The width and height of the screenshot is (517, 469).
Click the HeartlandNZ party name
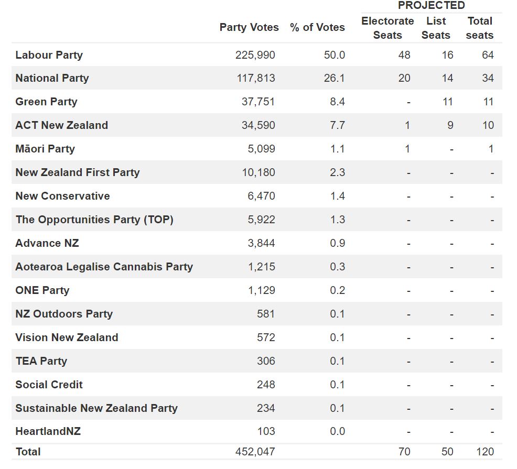(x=48, y=431)
